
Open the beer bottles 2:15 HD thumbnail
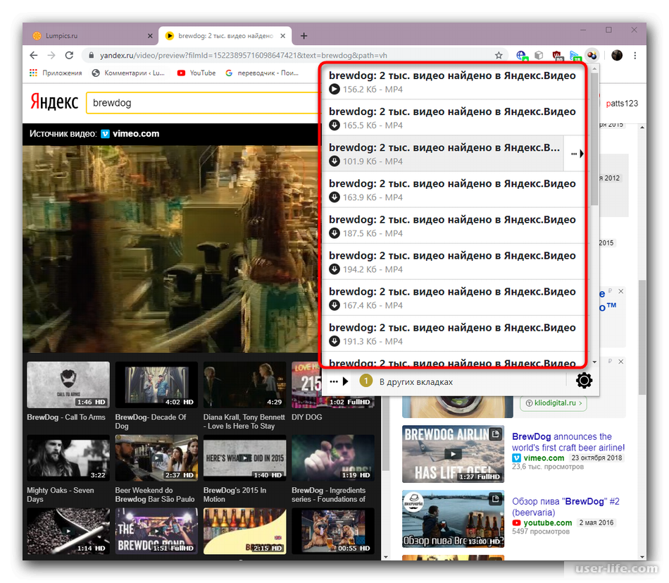[245, 531]
